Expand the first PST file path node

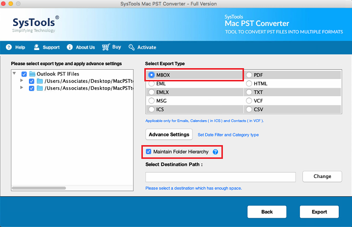[22, 80]
